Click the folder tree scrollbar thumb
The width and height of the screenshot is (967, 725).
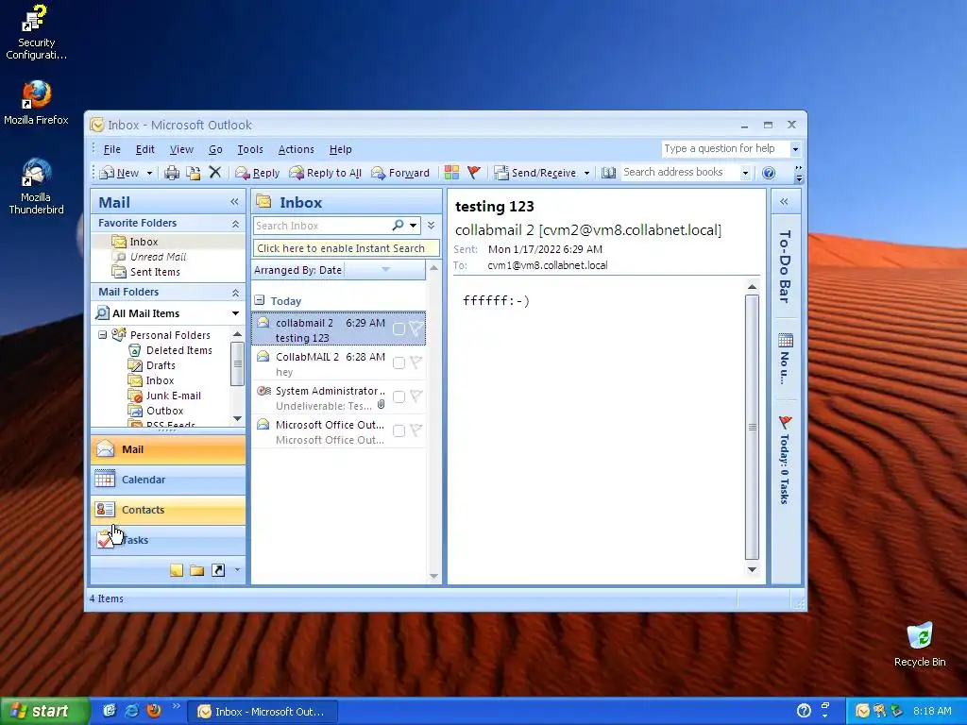pyautogui.click(x=237, y=363)
